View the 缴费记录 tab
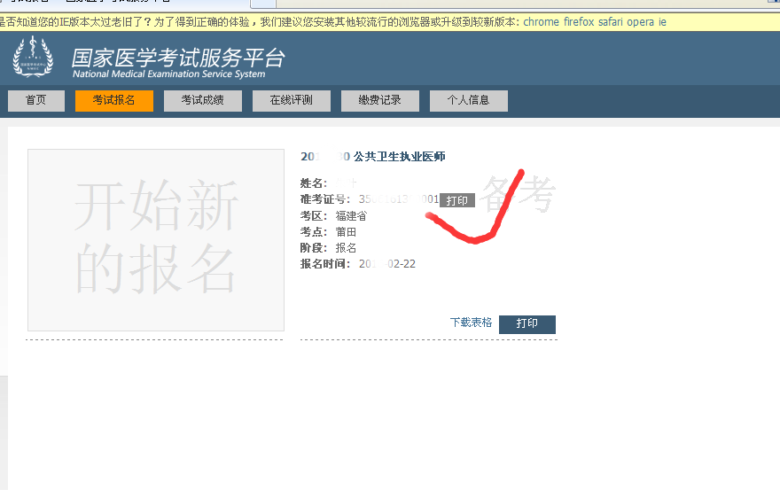 380,101
